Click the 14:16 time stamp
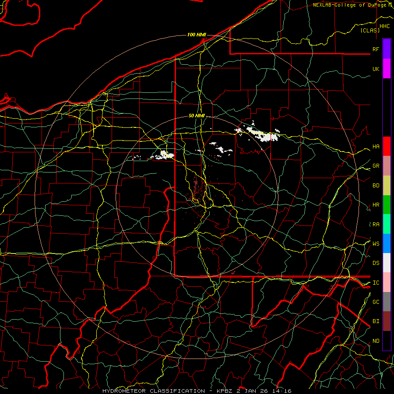 (281, 391)
